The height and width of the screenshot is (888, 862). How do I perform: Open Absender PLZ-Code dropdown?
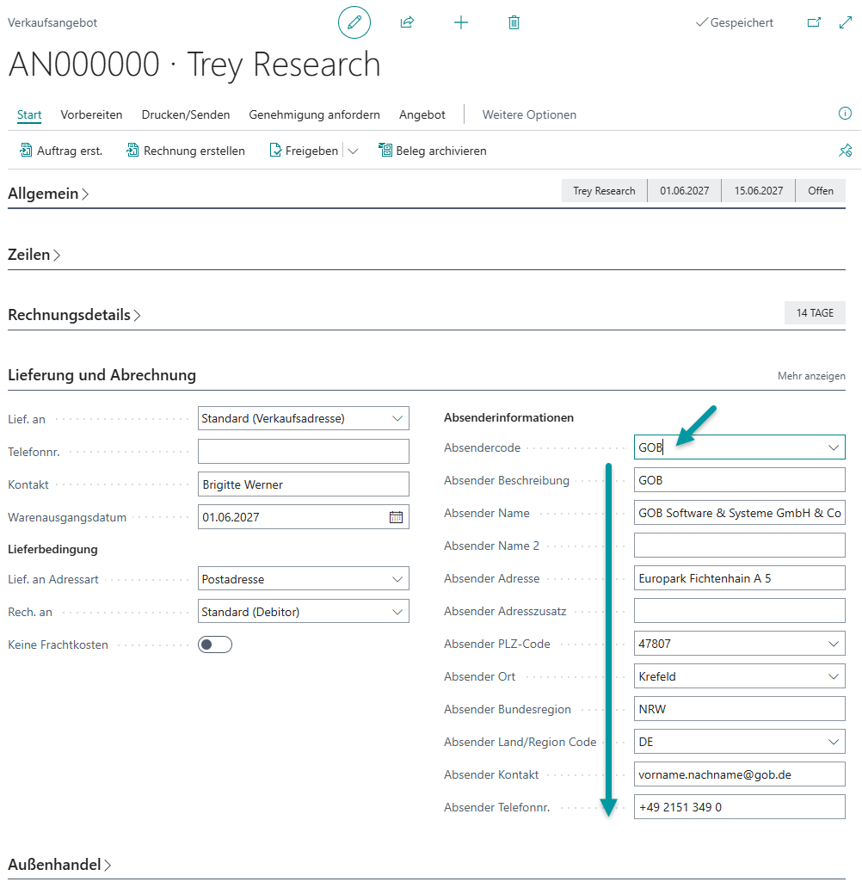pyautogui.click(x=833, y=644)
